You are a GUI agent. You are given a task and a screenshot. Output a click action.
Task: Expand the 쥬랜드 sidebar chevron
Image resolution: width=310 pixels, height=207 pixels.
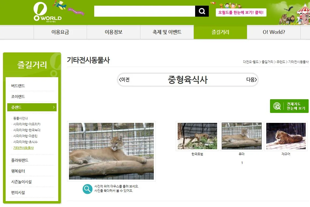(x=54, y=107)
